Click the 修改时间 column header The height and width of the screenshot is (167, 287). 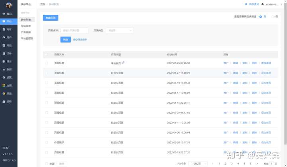[x=172, y=54]
